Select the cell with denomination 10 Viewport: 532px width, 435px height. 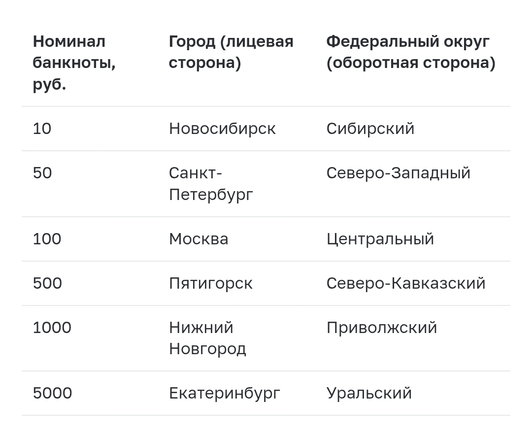click(42, 129)
